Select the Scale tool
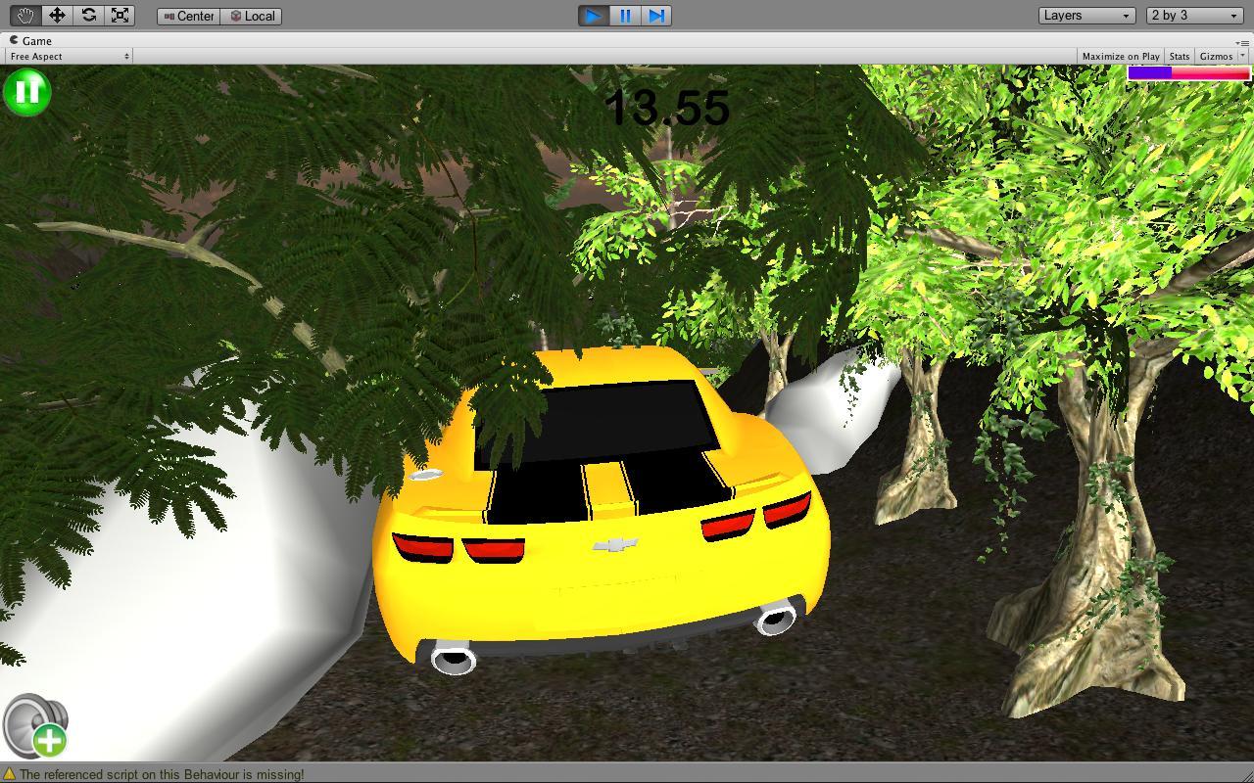This screenshot has height=783, width=1254. click(x=121, y=15)
